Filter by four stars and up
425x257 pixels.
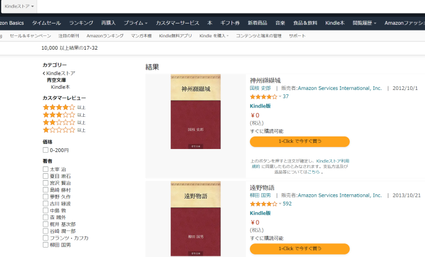[64, 107]
